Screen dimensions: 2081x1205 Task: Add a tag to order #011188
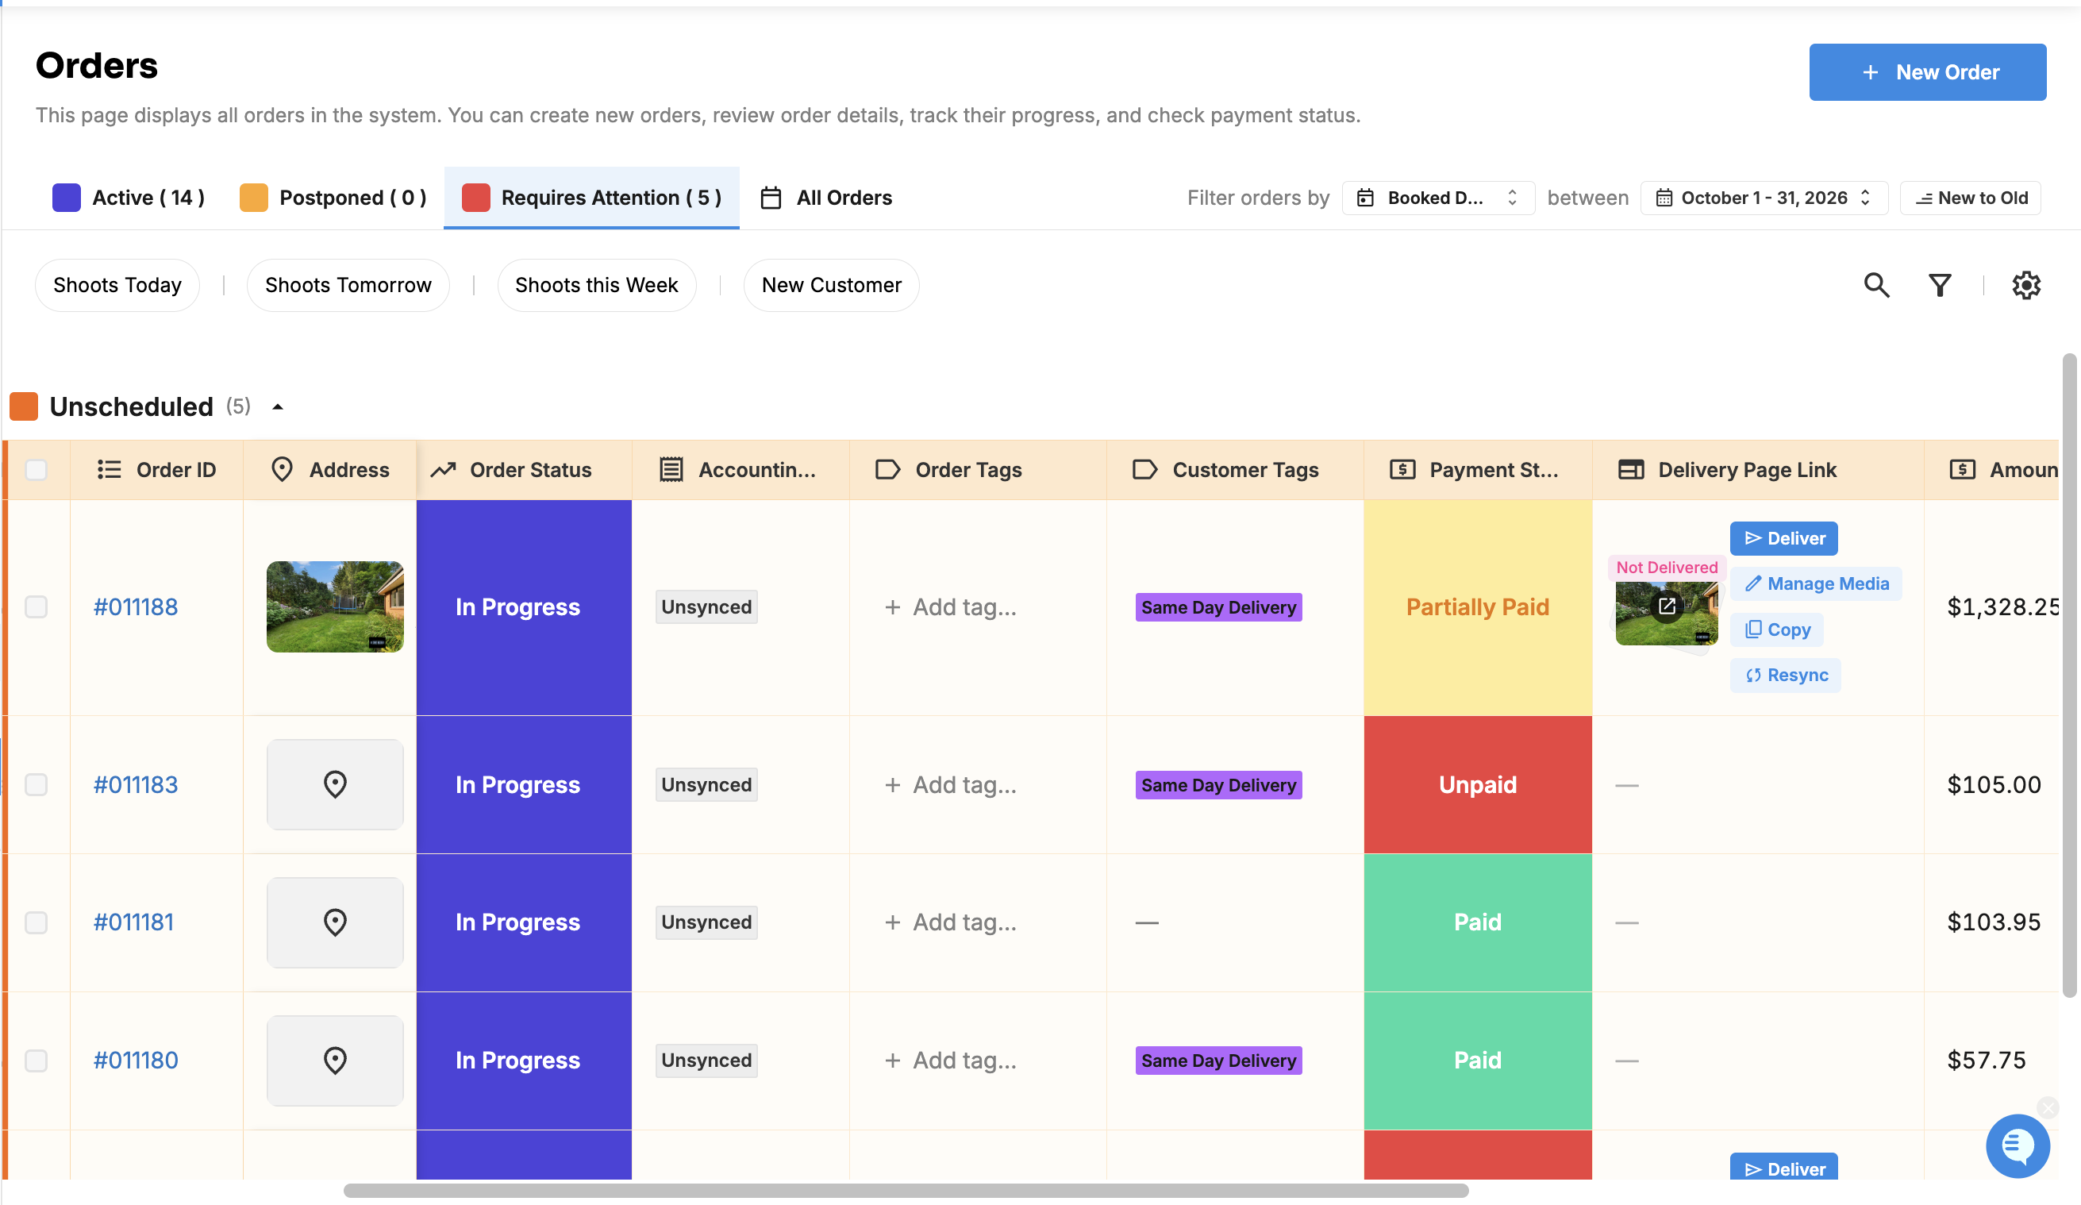point(950,606)
